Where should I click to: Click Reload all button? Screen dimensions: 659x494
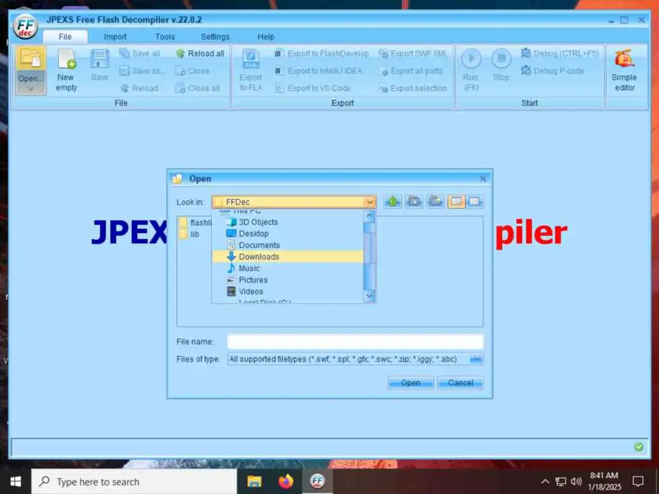(x=200, y=53)
